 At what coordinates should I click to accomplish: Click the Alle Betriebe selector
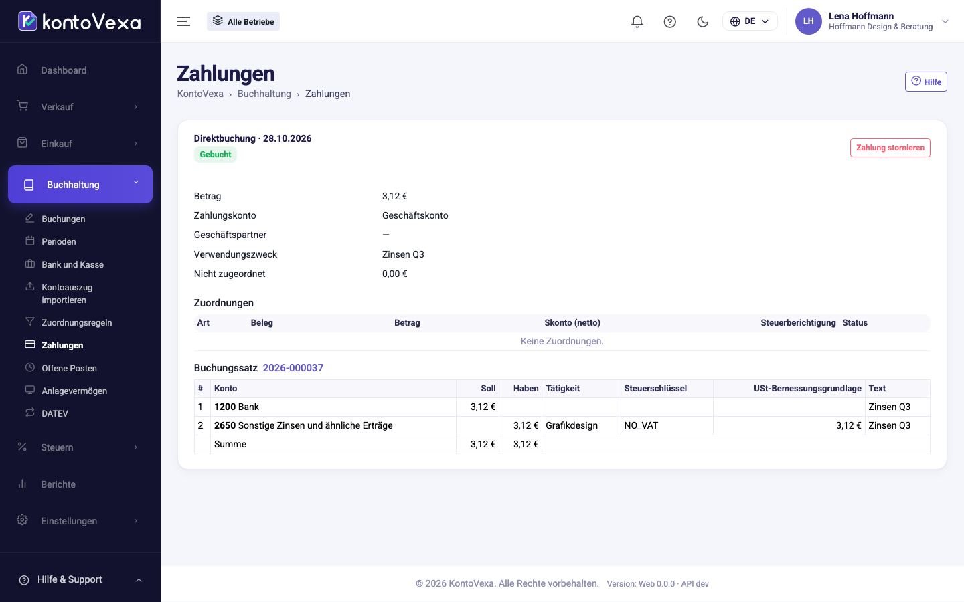pos(244,21)
